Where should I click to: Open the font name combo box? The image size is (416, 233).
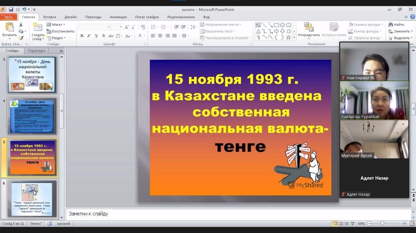(95, 27)
